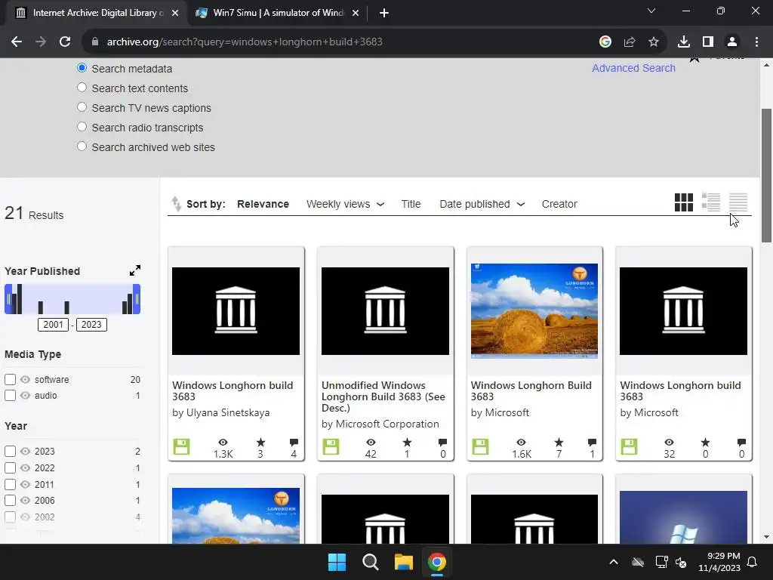Show hidden tray icons chevron
This screenshot has height=580, width=773.
pos(614,562)
